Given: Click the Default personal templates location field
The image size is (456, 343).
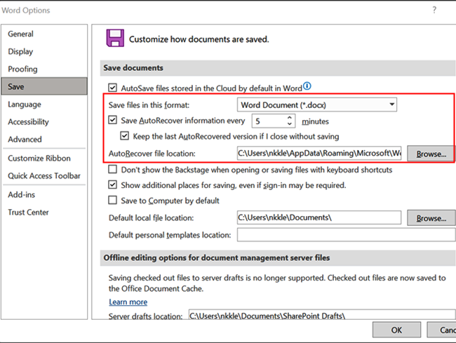Looking at the screenshot, I should coord(346,235).
